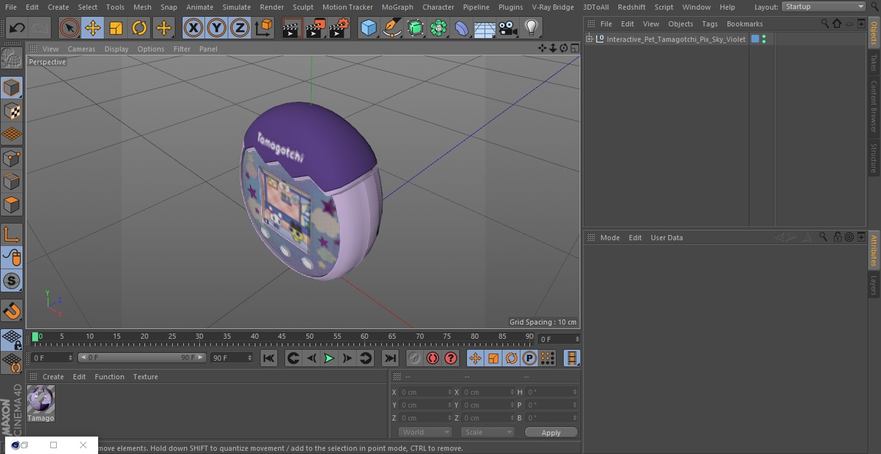Click frame 50 on the timeline
This screenshot has height=454, width=881.
[310, 336]
